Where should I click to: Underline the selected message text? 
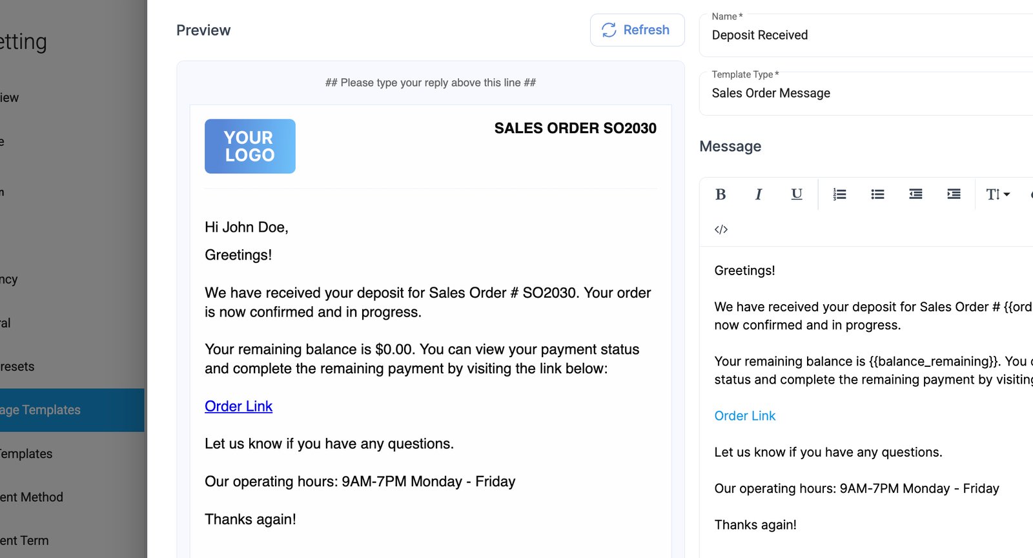797,194
